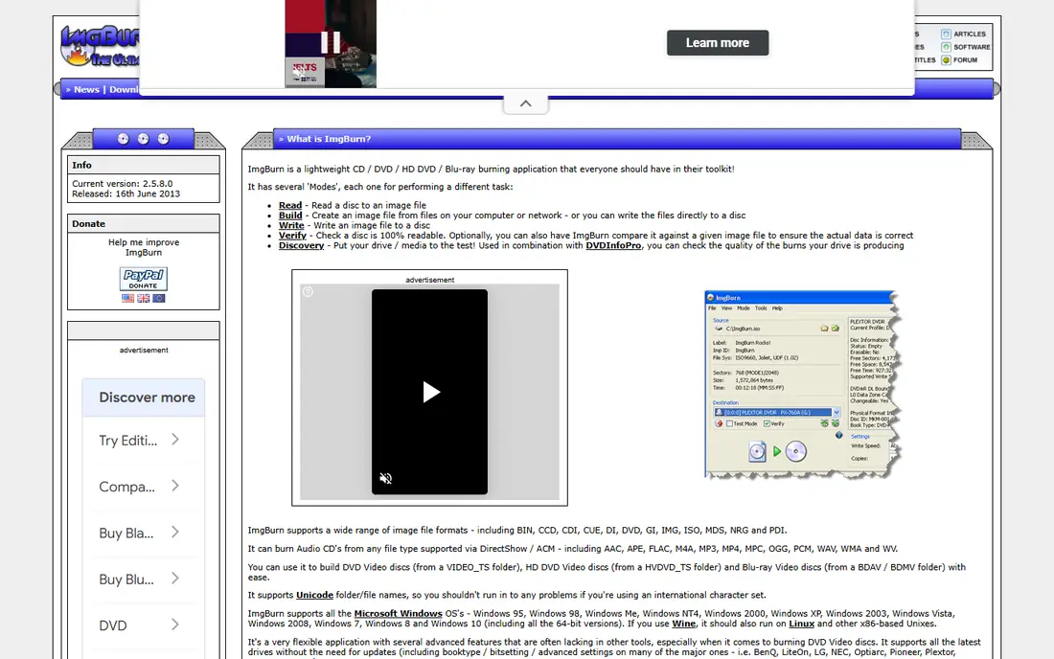Collapse the top ad banner with the chevron

pyautogui.click(x=526, y=103)
